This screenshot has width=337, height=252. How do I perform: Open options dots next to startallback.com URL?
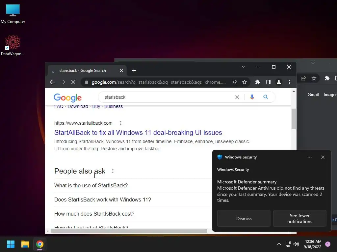(121, 123)
